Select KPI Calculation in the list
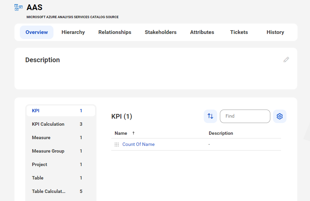 pyautogui.click(x=61, y=124)
